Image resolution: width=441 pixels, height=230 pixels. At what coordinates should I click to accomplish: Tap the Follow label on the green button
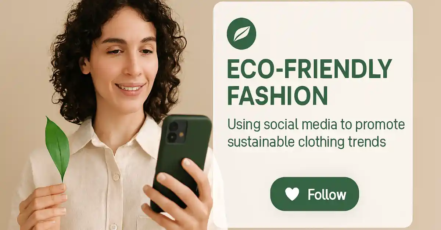327,194
